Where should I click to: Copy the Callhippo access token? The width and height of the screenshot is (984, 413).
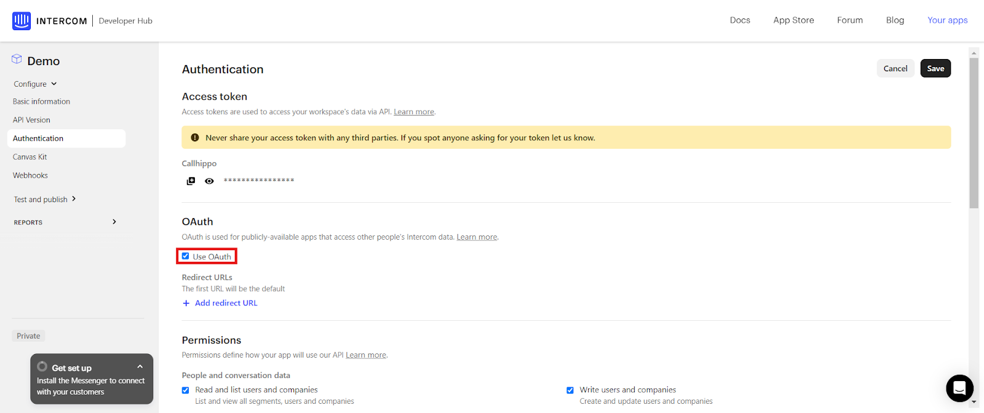coord(191,181)
